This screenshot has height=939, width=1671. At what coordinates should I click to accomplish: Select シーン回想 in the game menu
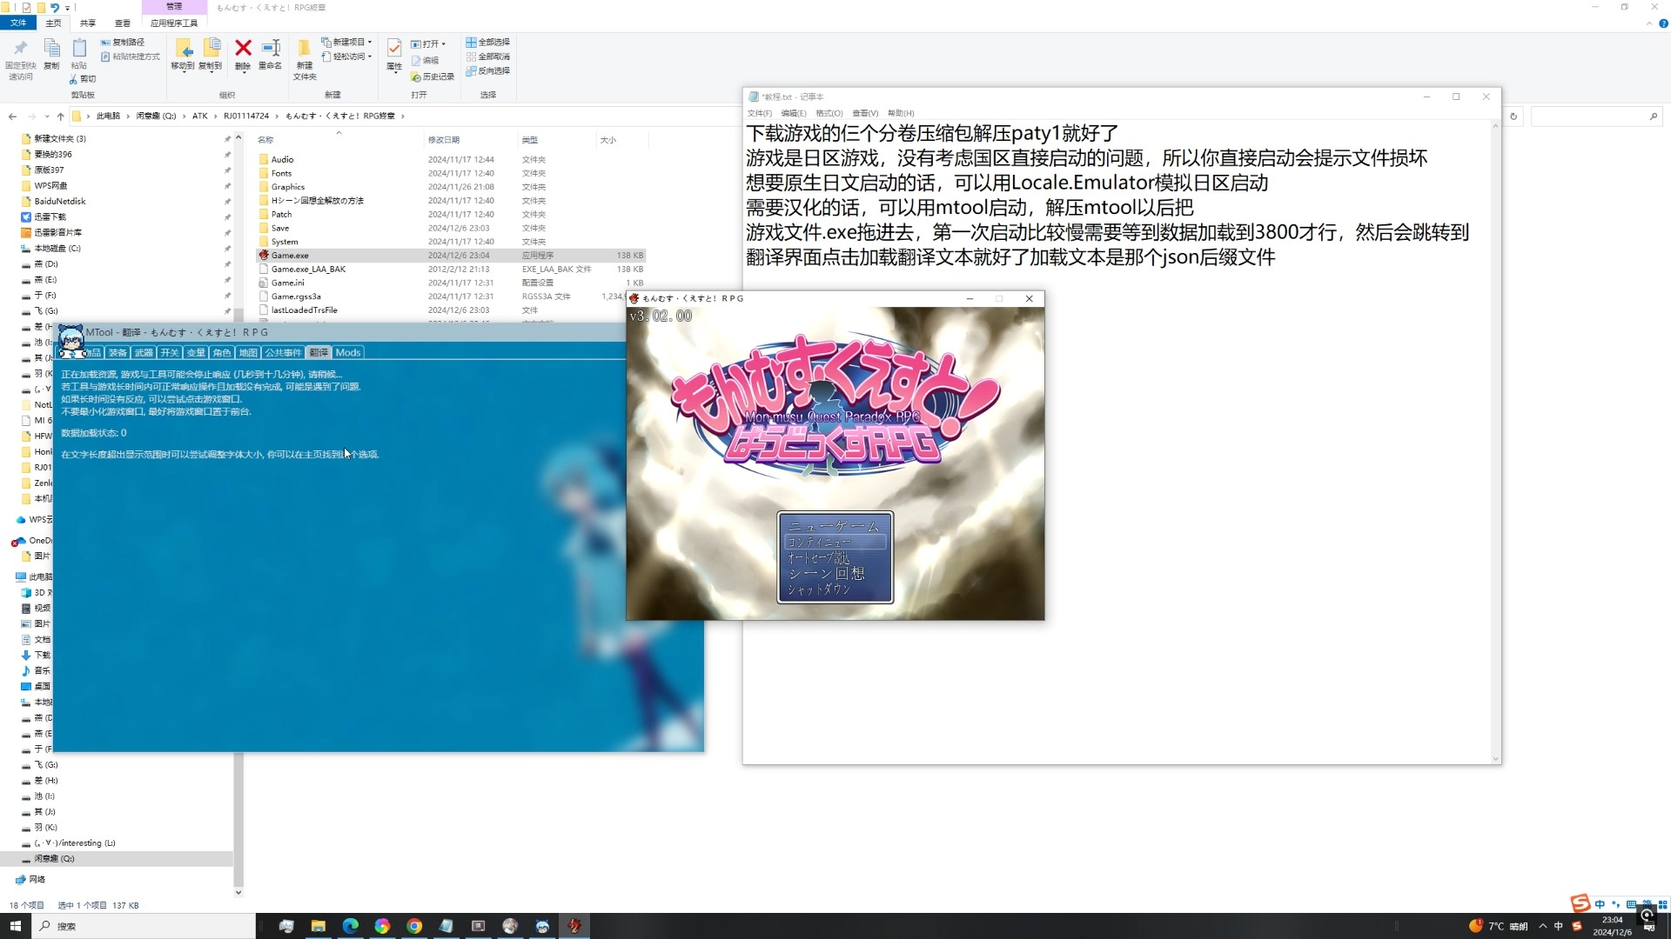pyautogui.click(x=827, y=574)
